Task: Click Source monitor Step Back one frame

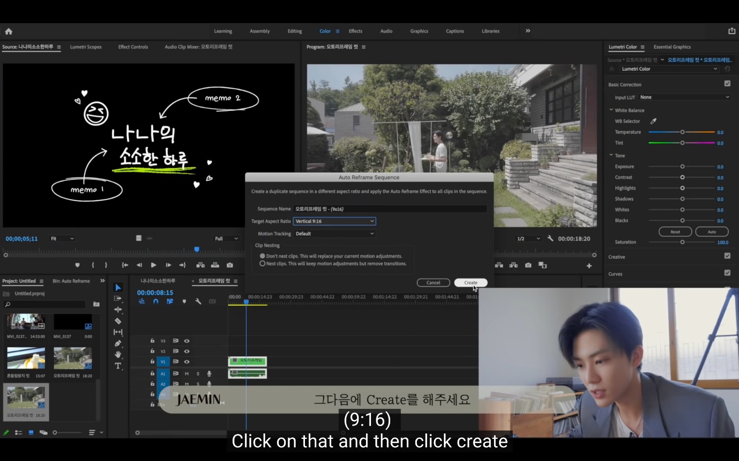Action: point(139,265)
